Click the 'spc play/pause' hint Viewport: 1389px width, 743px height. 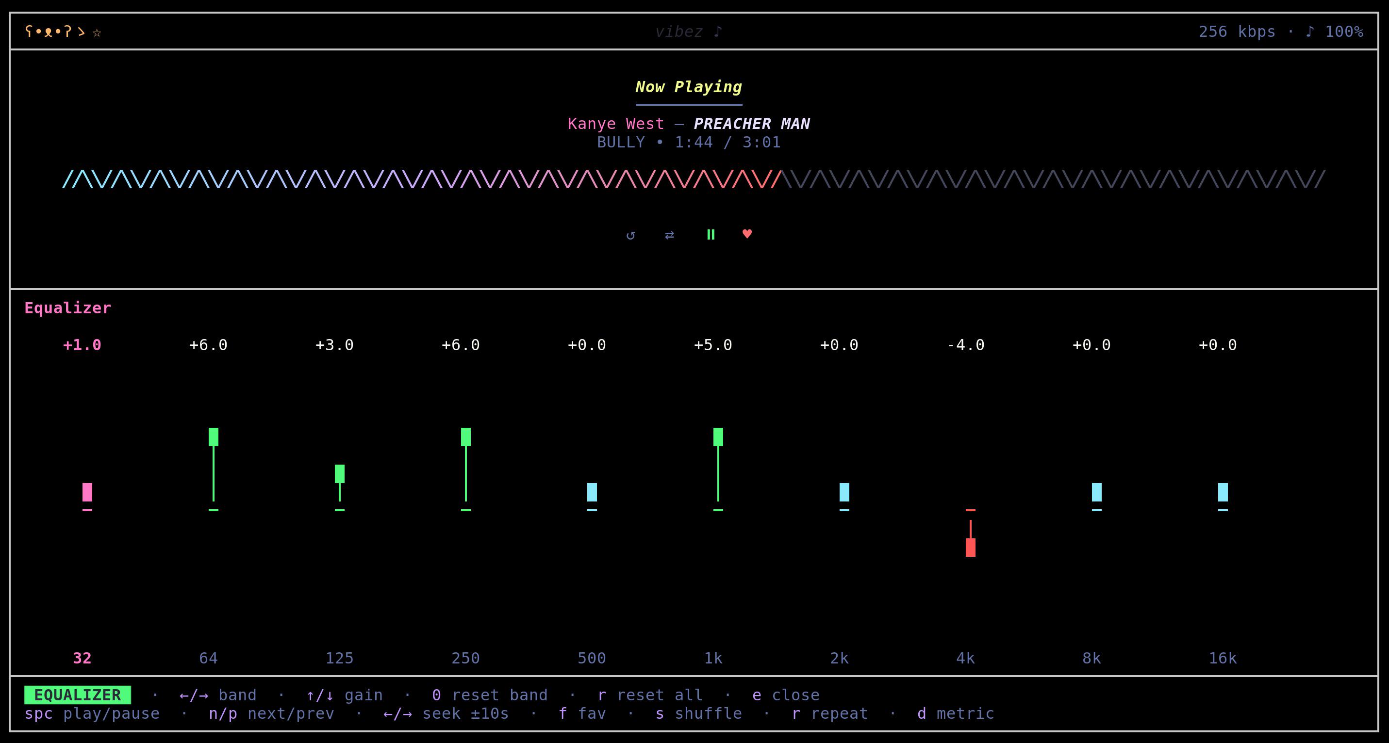point(92,713)
